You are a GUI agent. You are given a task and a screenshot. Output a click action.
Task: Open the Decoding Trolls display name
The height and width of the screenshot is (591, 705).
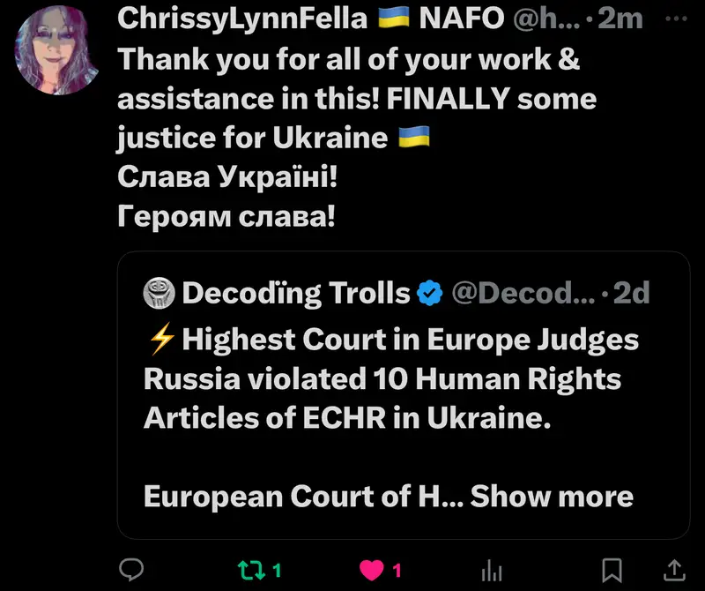pyautogui.click(x=296, y=293)
